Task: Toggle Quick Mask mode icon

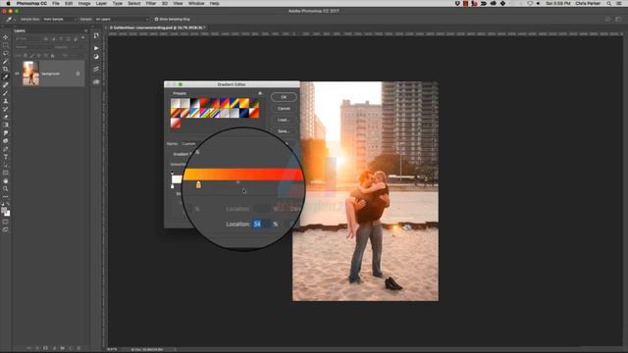Action: point(5,222)
